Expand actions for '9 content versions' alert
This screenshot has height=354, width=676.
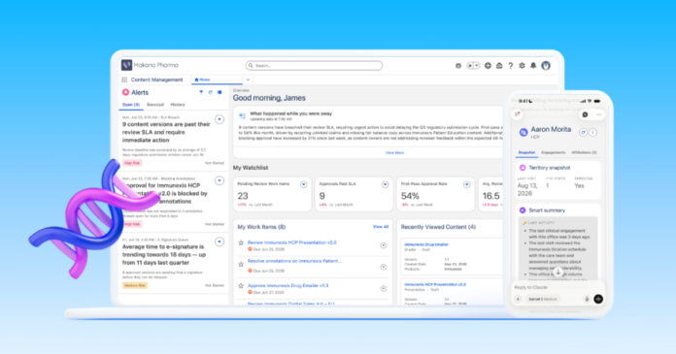tap(220, 119)
